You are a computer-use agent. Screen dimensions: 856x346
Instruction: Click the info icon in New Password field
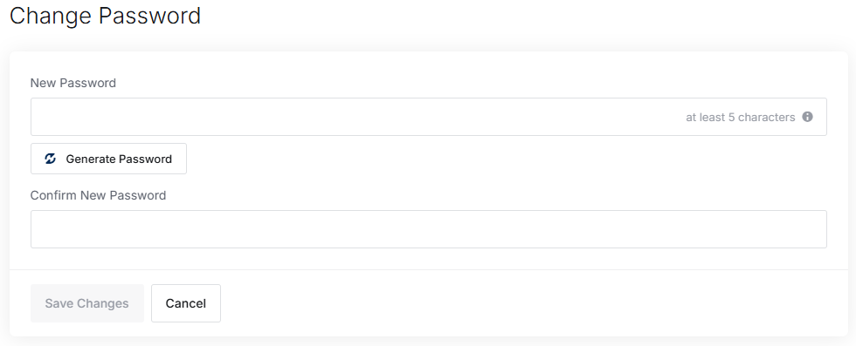(x=807, y=117)
